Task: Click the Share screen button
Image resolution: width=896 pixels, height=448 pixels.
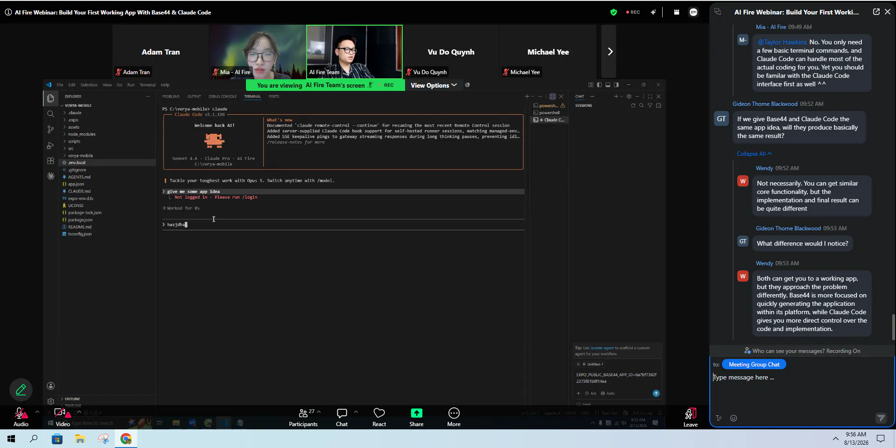Action: coord(416,417)
